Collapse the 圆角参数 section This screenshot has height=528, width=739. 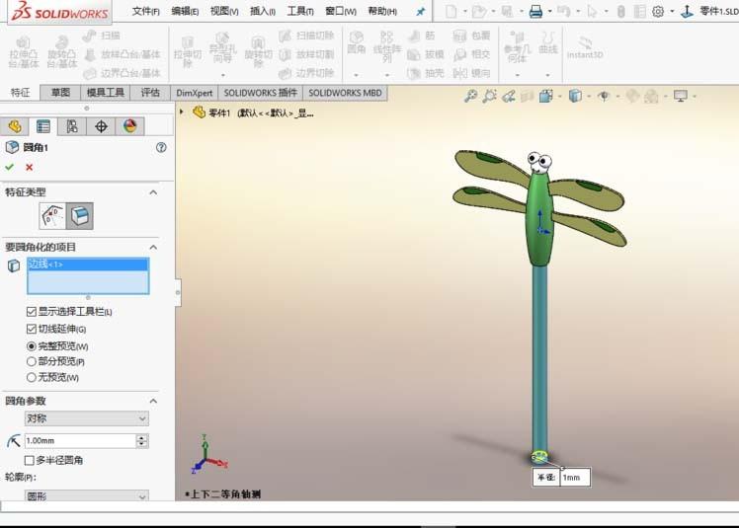tap(153, 401)
